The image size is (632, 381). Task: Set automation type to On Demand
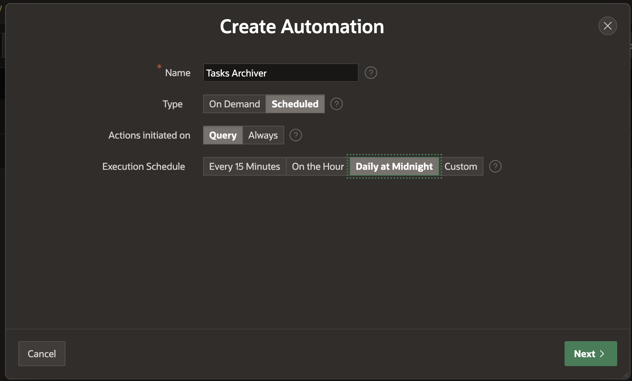pos(234,104)
